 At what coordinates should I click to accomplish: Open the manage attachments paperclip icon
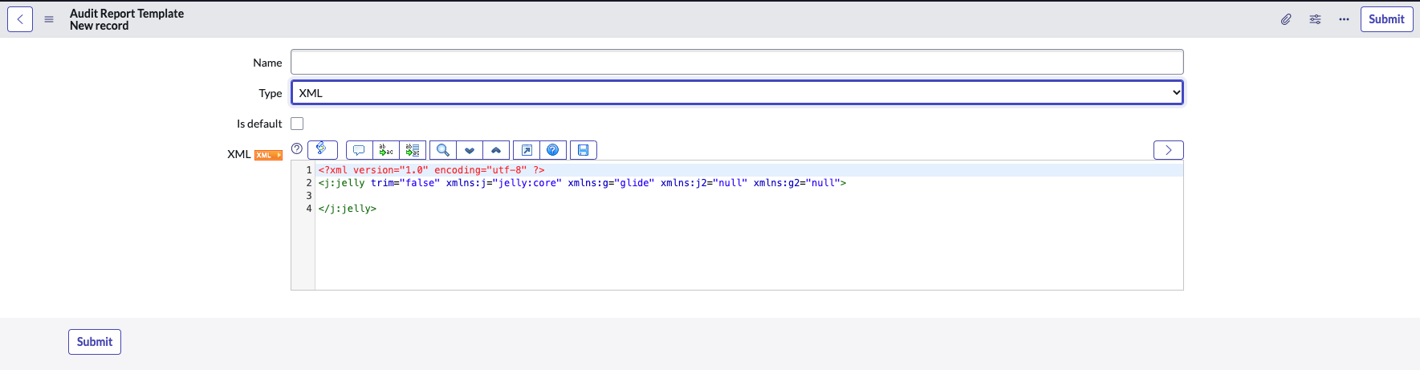(1286, 19)
